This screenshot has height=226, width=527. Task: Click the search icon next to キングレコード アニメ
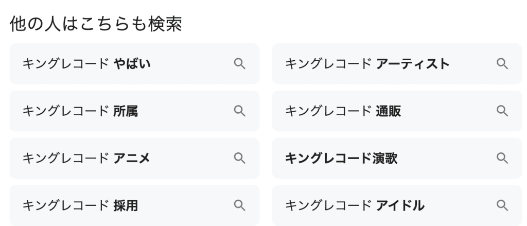coord(239,159)
